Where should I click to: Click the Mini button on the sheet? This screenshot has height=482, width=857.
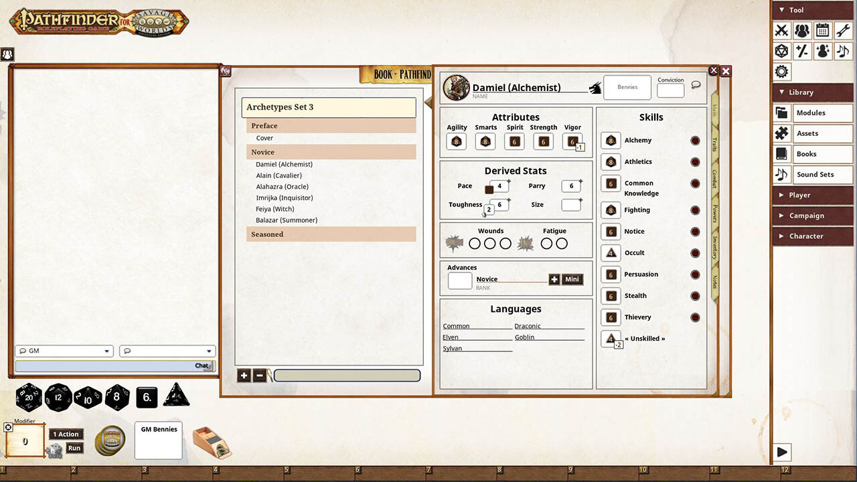click(572, 279)
